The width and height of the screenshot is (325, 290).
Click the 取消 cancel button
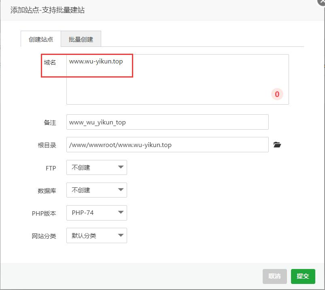(275, 276)
